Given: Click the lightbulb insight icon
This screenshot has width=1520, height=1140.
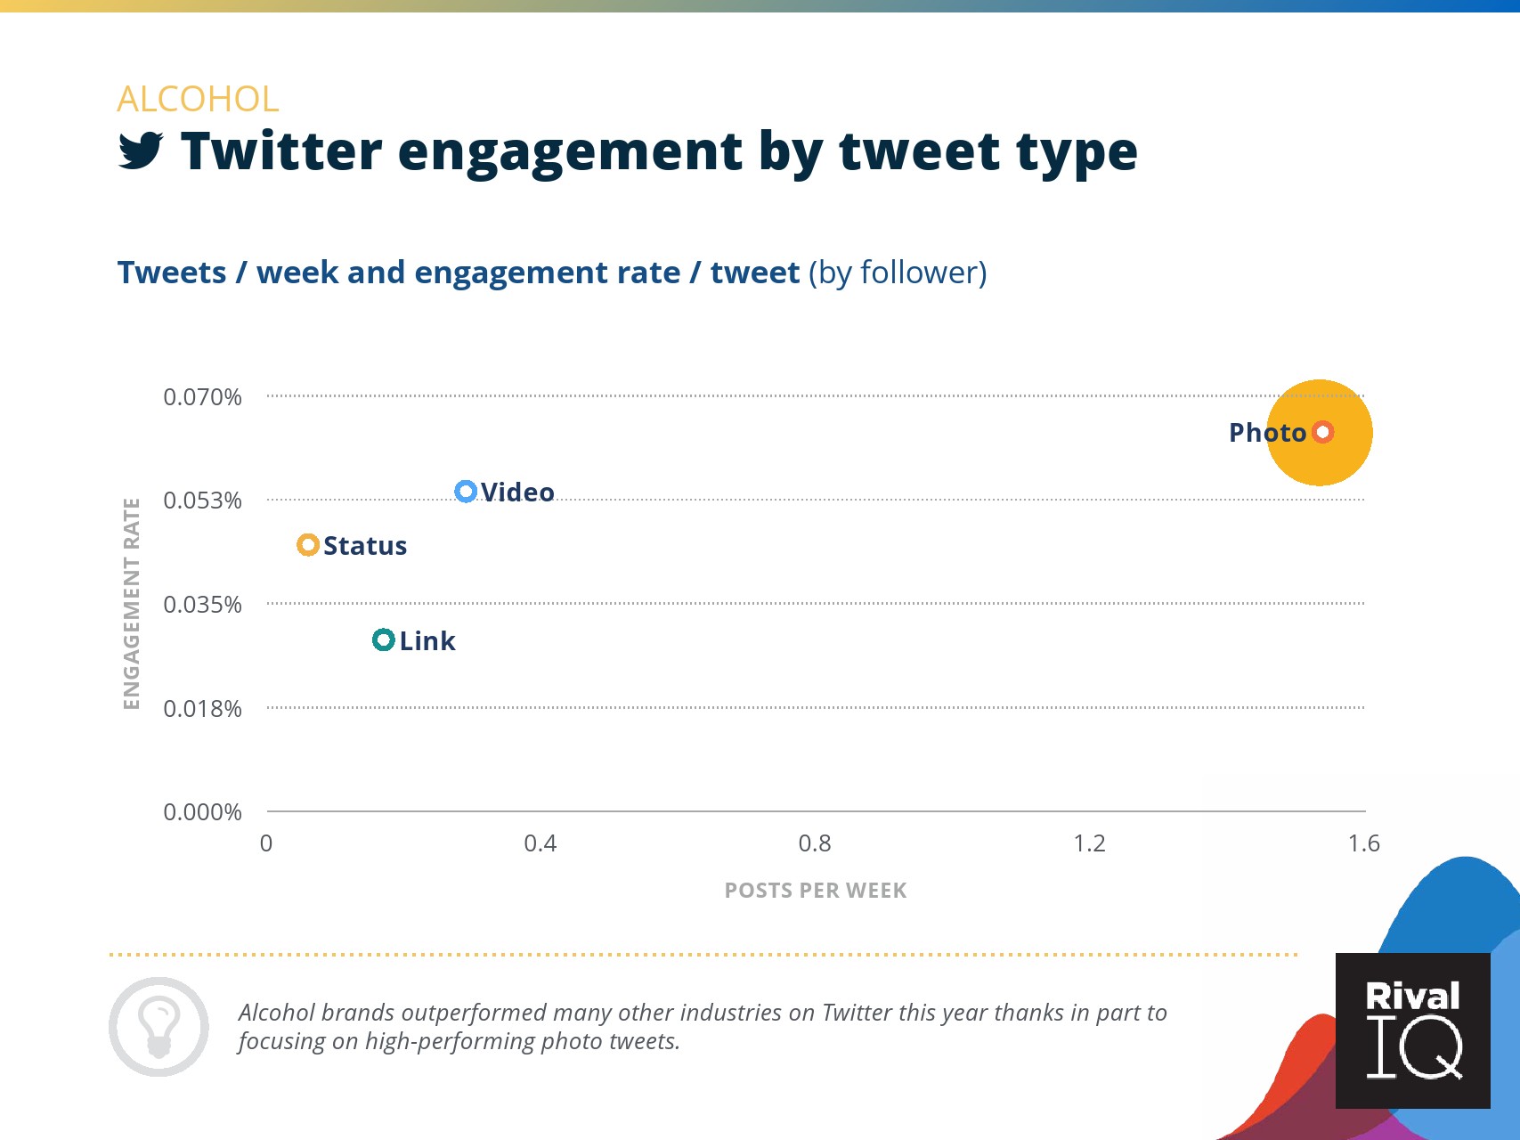Looking at the screenshot, I should [x=159, y=1026].
